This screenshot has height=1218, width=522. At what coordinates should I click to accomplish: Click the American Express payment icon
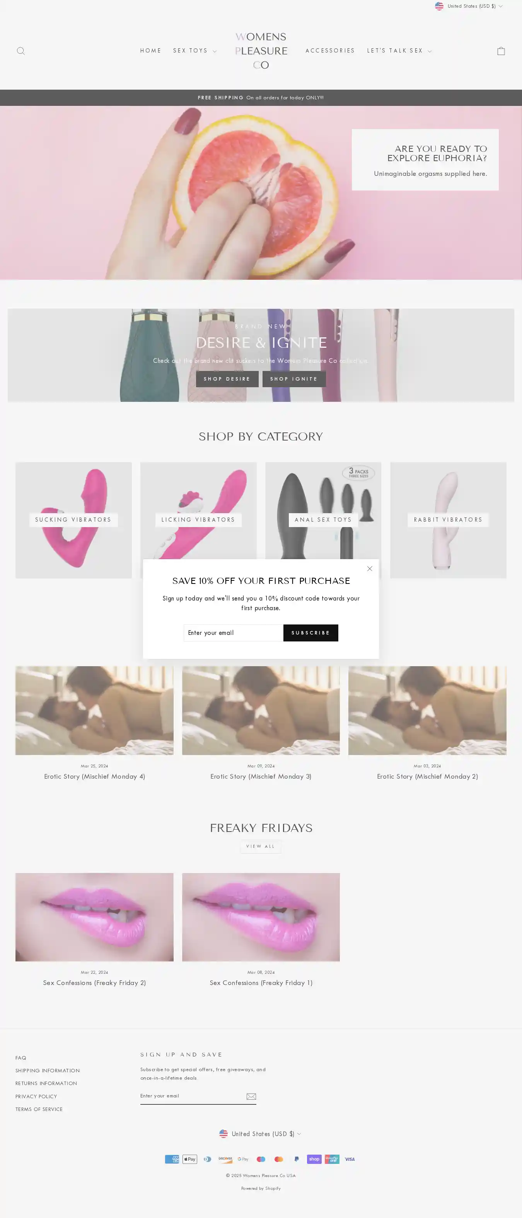coord(172,1159)
